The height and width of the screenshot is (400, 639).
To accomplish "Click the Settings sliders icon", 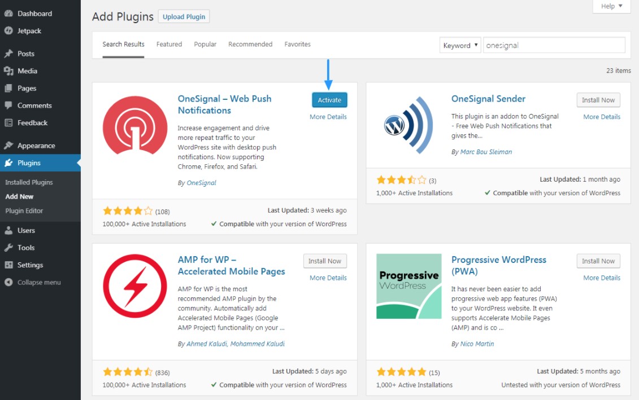I will point(8,265).
